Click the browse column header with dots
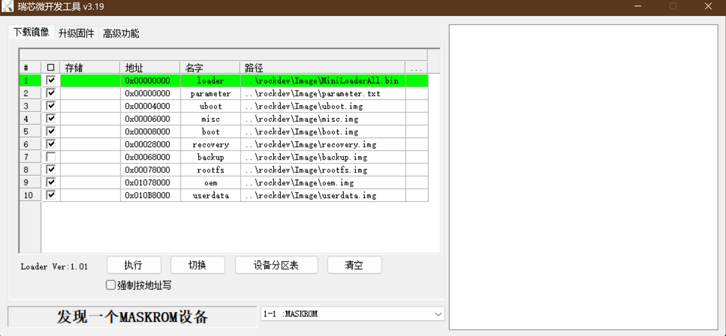 [x=416, y=68]
